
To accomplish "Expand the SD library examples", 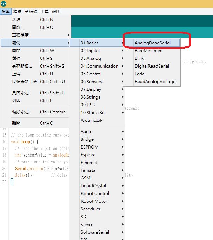I will click(x=97, y=217).
